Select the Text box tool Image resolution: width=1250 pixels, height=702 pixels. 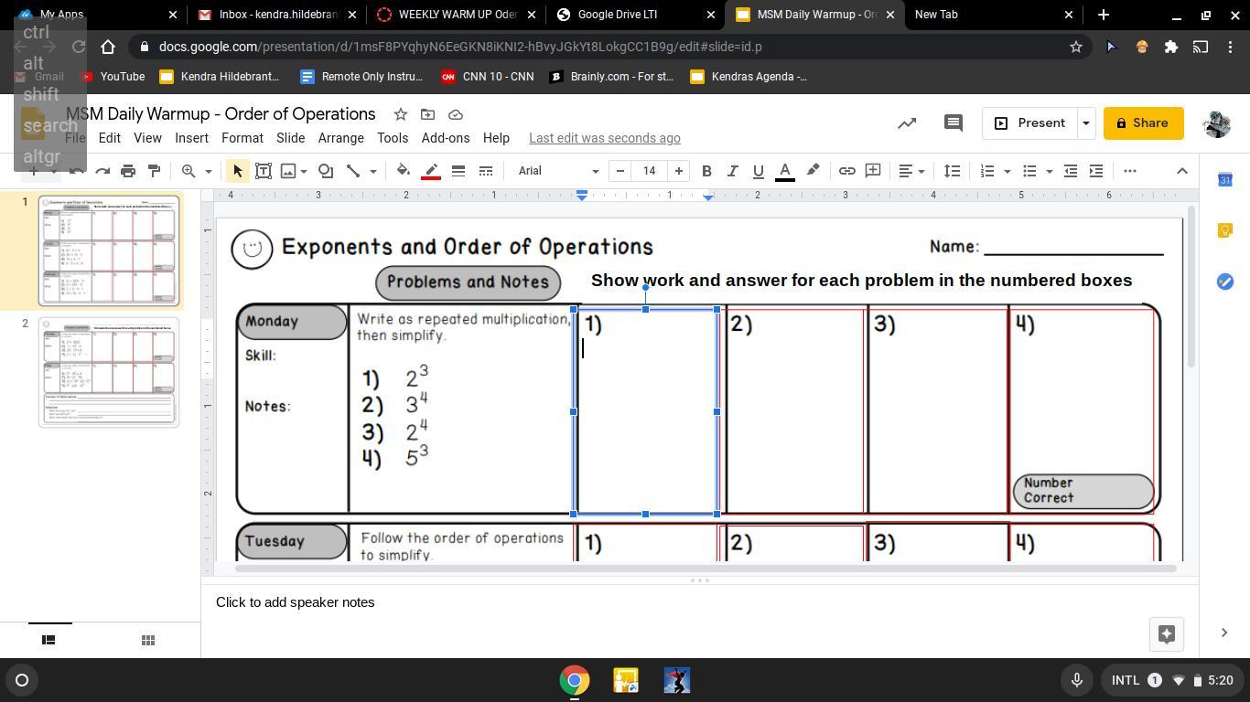pos(264,171)
